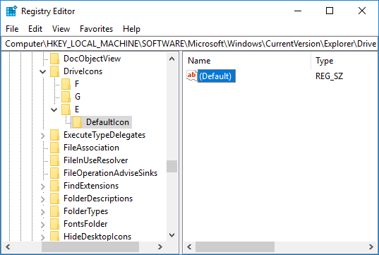
Task: Select the FontsFolder key label
Action: pos(85,224)
